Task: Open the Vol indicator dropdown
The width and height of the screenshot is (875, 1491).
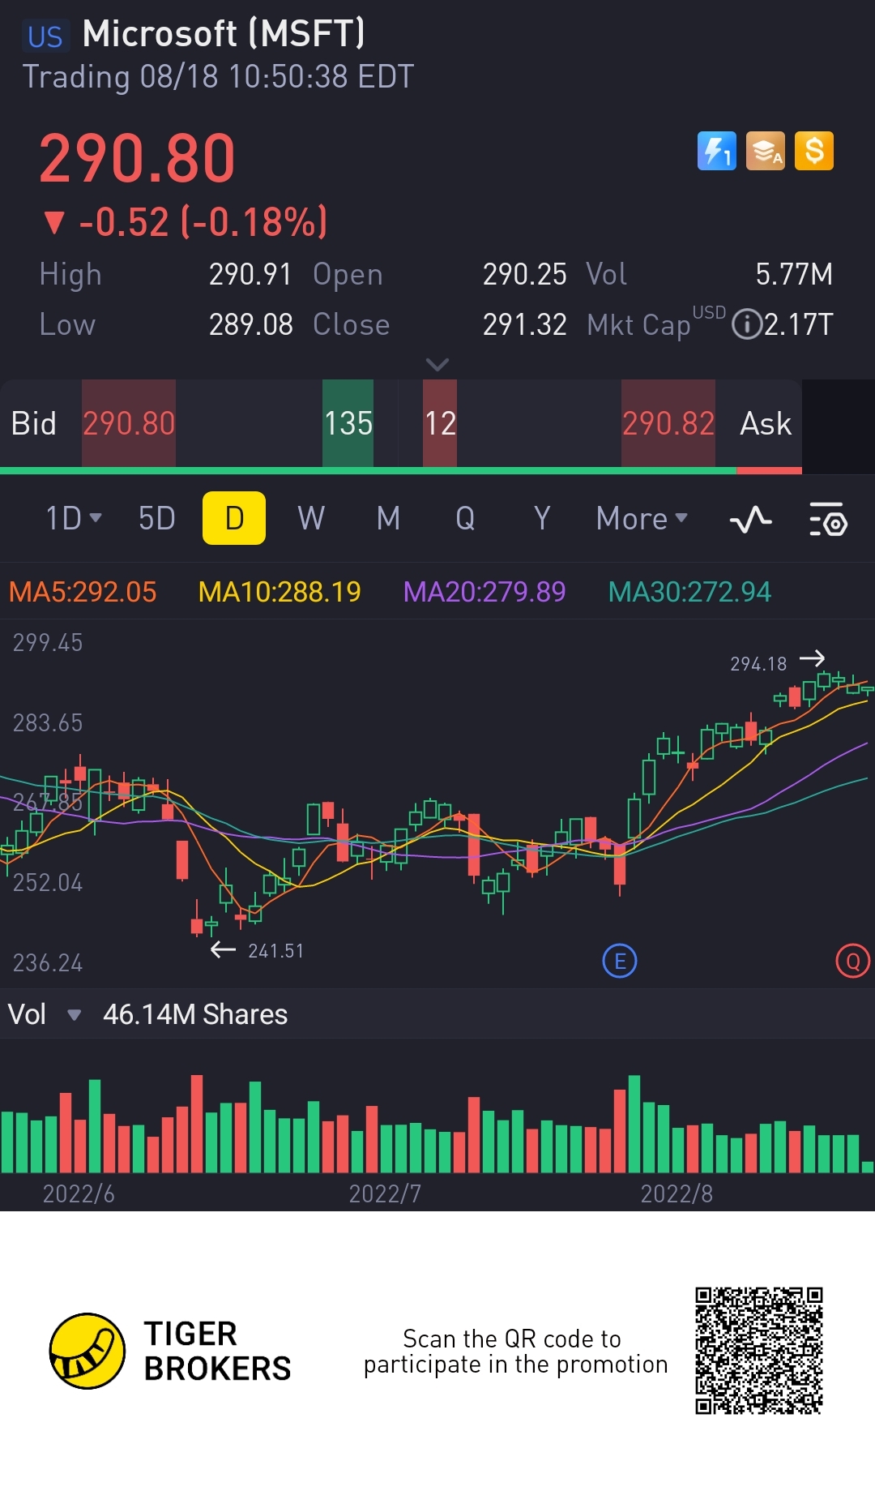Action: [45, 1014]
